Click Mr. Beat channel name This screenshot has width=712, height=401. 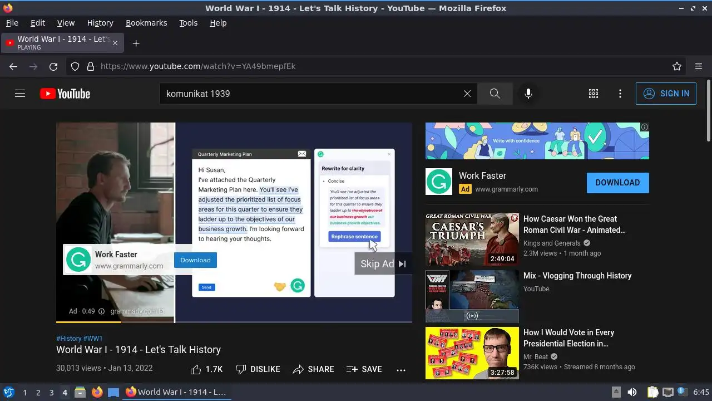536,357
